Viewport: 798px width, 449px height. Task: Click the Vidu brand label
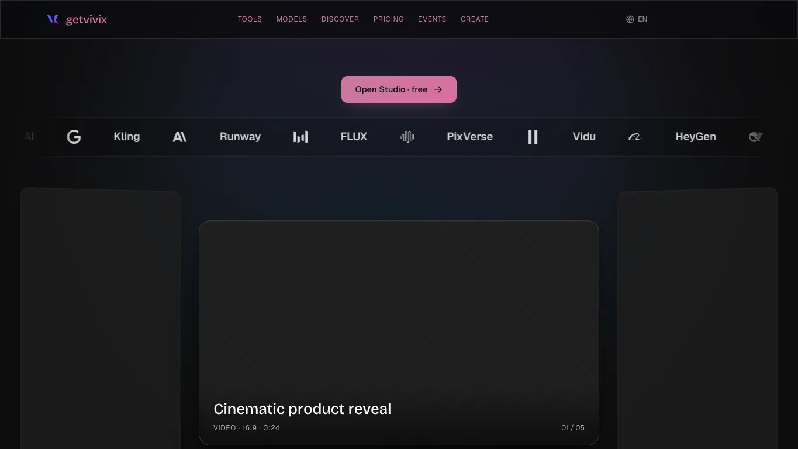(584, 137)
